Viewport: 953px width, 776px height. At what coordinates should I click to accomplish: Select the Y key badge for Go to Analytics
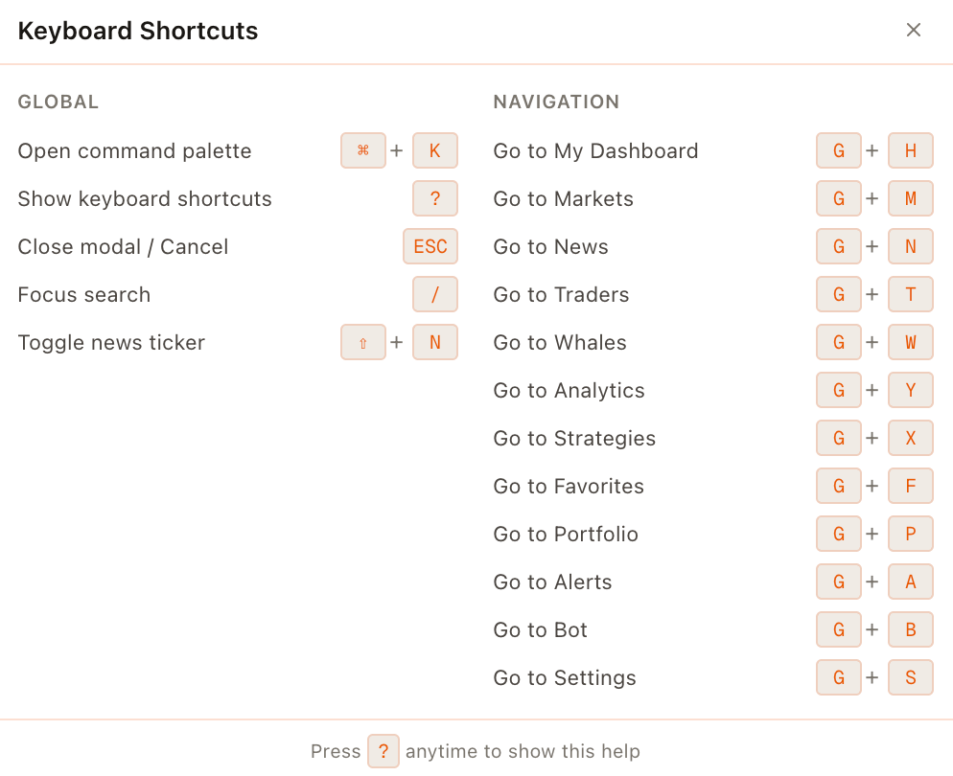click(910, 390)
